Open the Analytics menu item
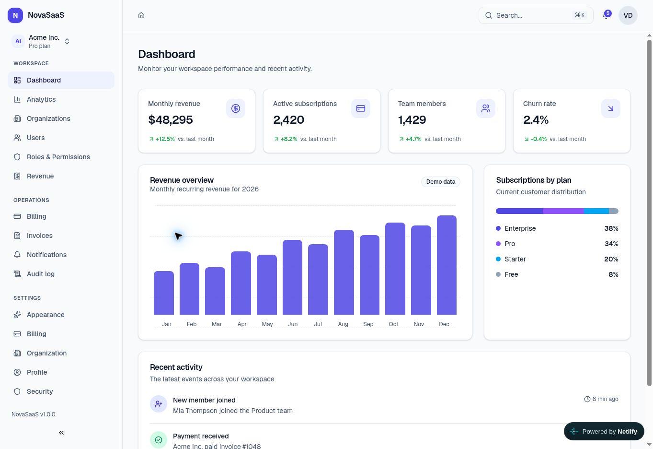Image resolution: width=653 pixels, height=449 pixels. pyautogui.click(x=61, y=99)
